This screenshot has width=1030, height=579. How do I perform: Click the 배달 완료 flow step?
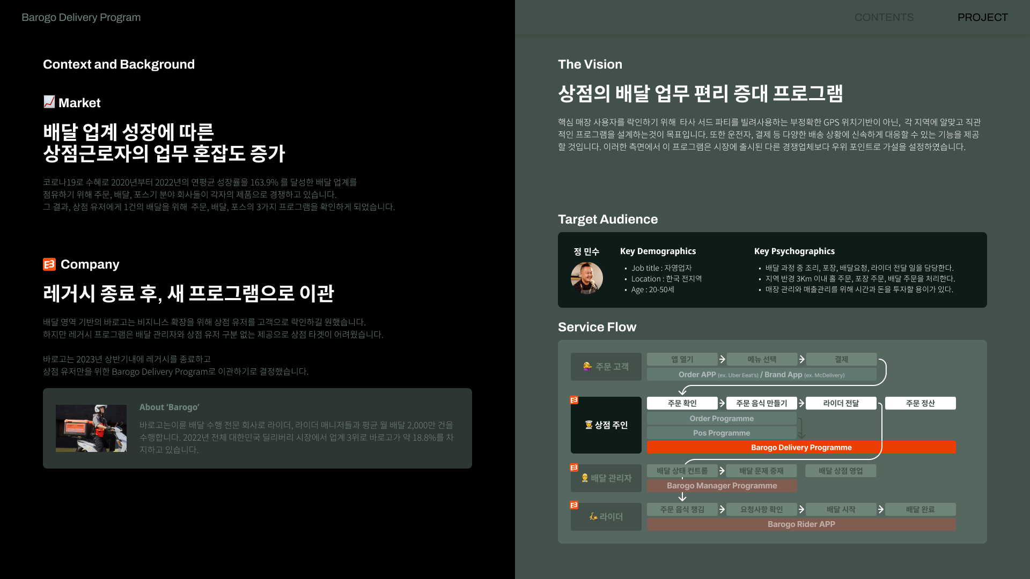click(921, 509)
